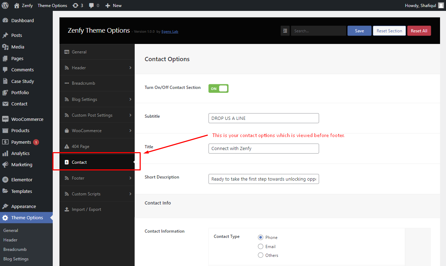
Task: Select the Email contact type radio
Action: 261,246
